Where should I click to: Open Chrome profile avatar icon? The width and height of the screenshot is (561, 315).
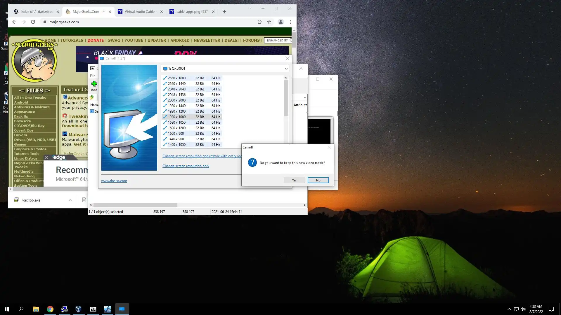280,22
